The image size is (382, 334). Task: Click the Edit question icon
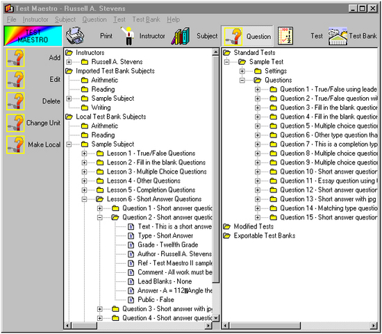pos(15,79)
